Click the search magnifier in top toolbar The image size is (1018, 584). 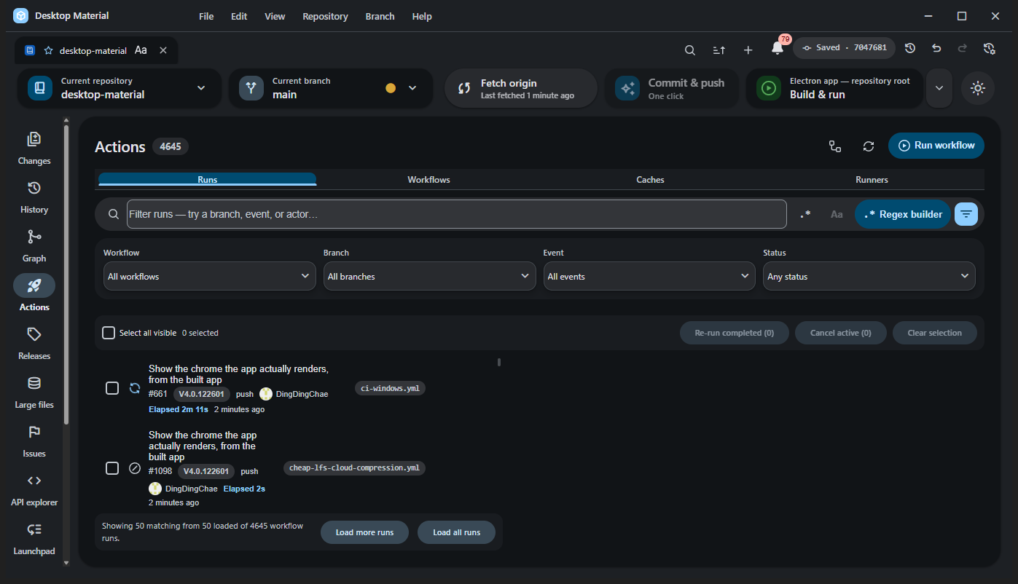689,50
